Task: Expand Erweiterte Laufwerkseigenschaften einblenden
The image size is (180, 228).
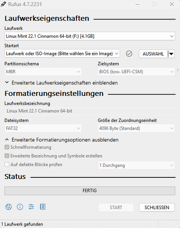Action: coord(61,83)
